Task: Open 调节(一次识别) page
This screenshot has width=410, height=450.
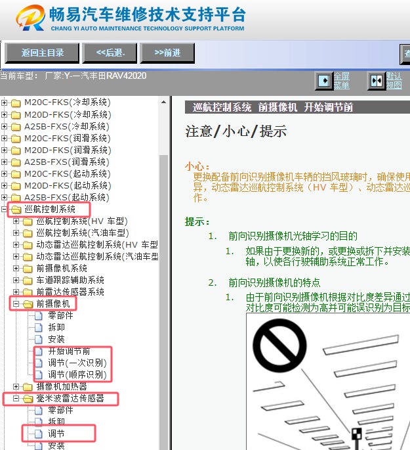Action: click(77, 363)
